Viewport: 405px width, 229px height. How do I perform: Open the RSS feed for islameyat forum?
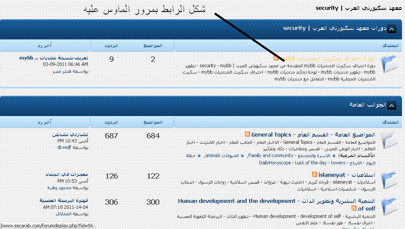tap(314, 174)
